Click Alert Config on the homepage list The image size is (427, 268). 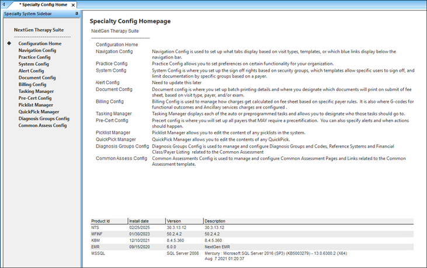tap(107, 82)
